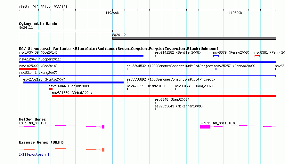
Task: Click the EXT1|NM_000127 gene label
Action: coord(33,123)
